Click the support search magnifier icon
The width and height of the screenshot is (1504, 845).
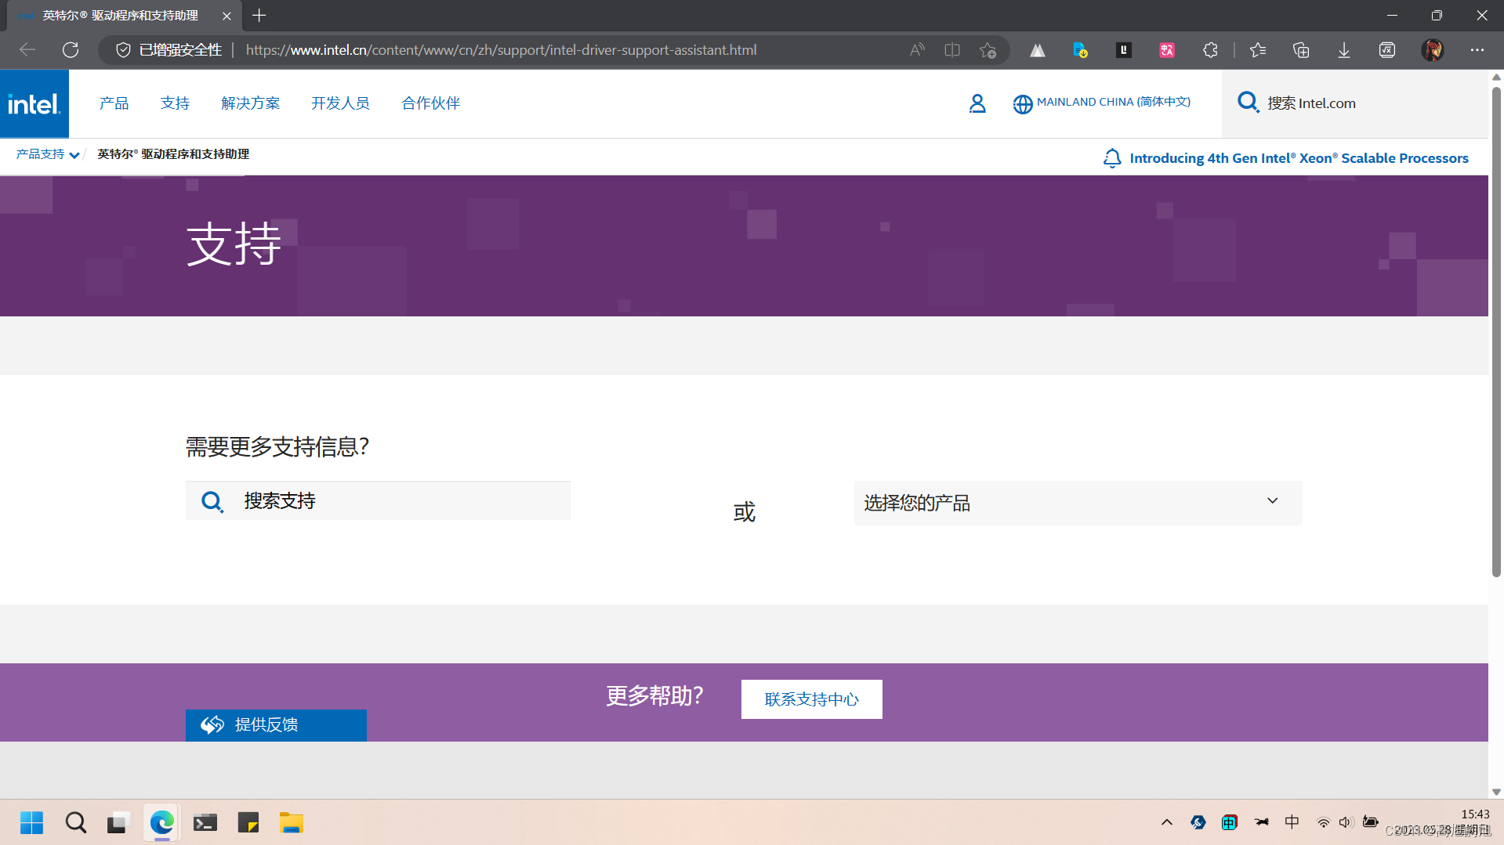coord(212,501)
